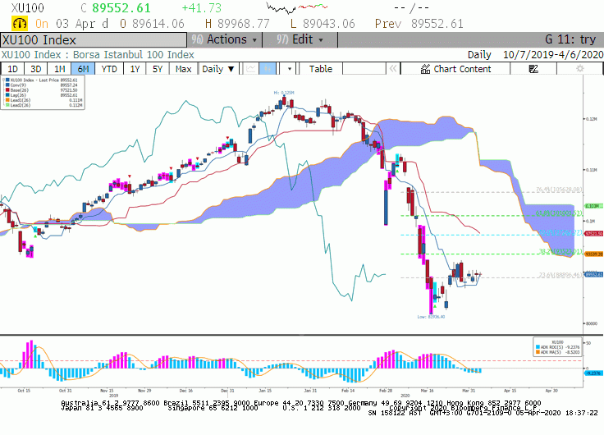The height and width of the screenshot is (435, 604).
Task: Expand the Edit menu dropdown
Action: click(x=300, y=39)
